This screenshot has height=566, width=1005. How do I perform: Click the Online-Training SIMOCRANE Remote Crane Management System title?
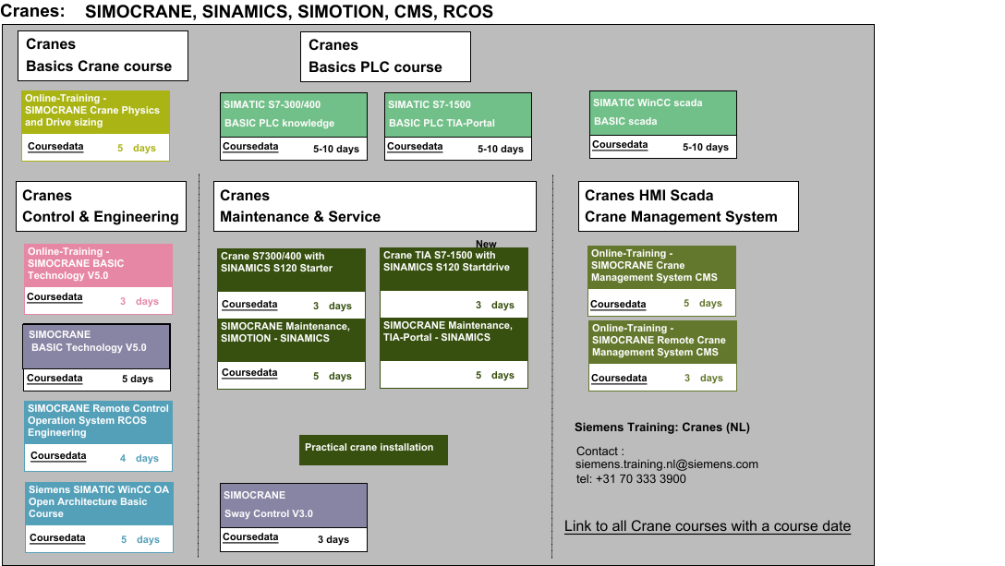coord(662,342)
